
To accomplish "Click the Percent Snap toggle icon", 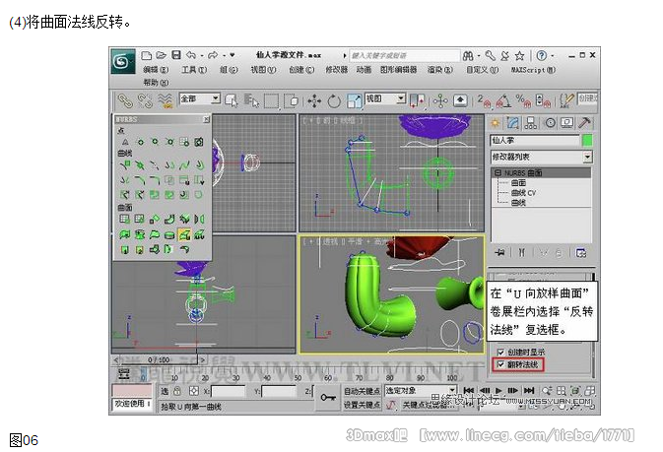I will tap(523, 100).
